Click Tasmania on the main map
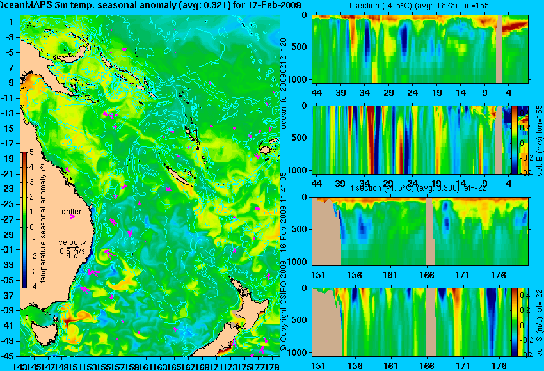The image size is (544, 371). (43, 334)
